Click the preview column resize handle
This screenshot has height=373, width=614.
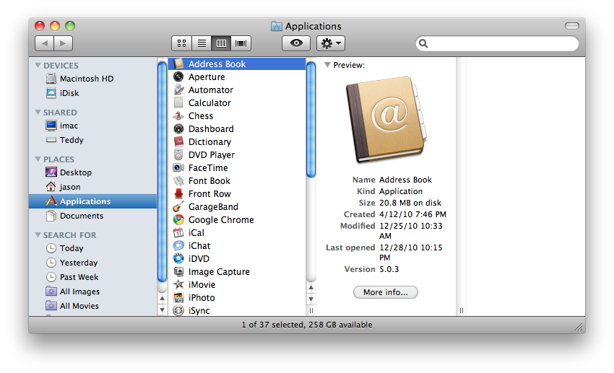click(462, 310)
